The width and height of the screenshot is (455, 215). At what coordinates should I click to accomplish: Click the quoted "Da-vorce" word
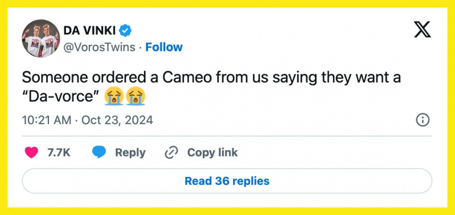(x=61, y=96)
